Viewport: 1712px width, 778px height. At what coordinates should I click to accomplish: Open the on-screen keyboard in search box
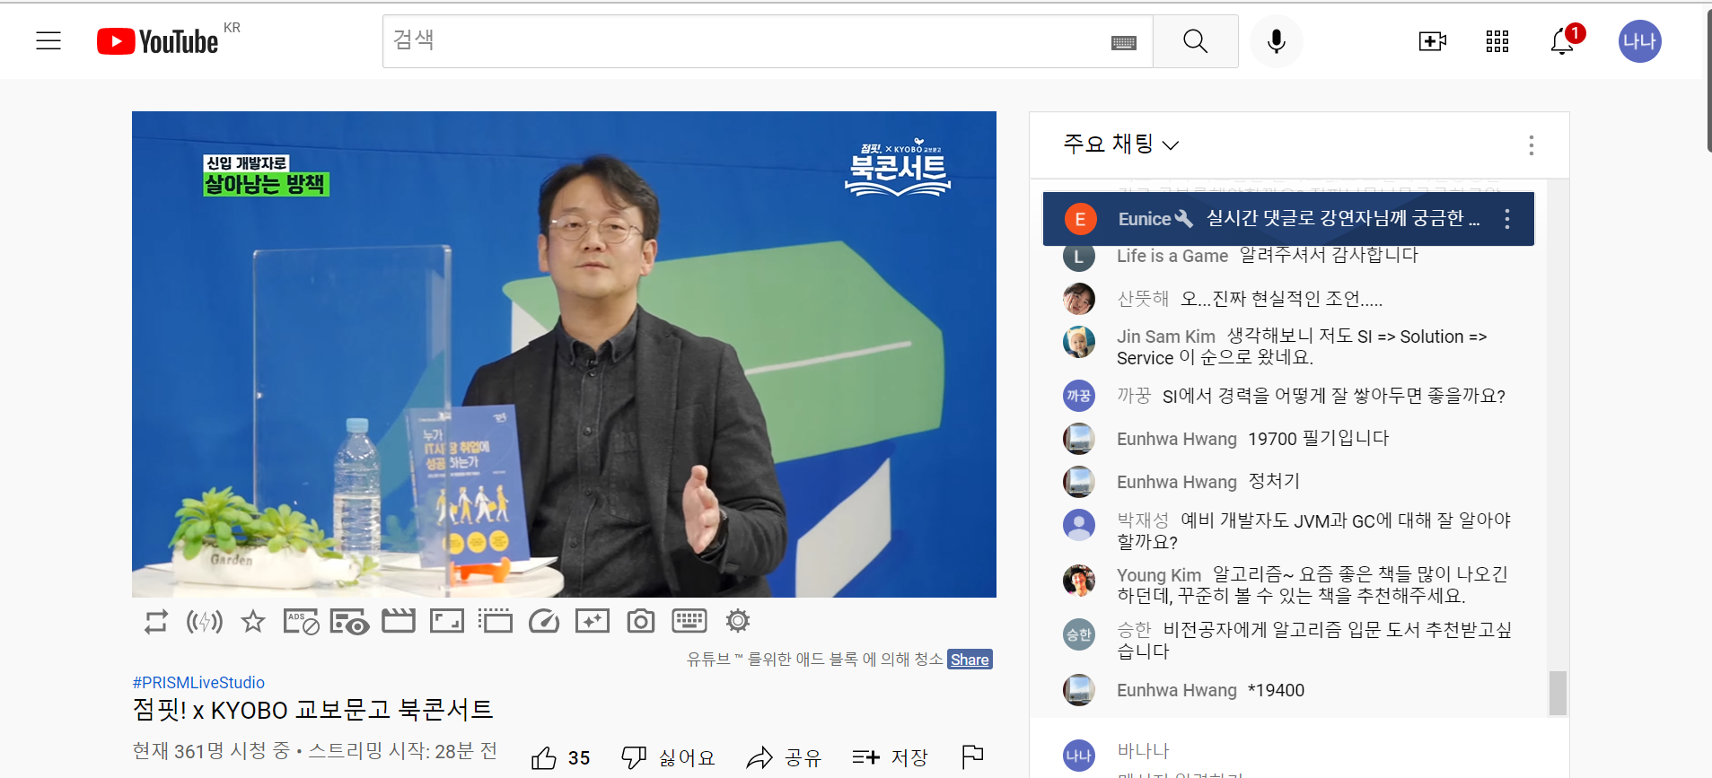(x=1123, y=42)
